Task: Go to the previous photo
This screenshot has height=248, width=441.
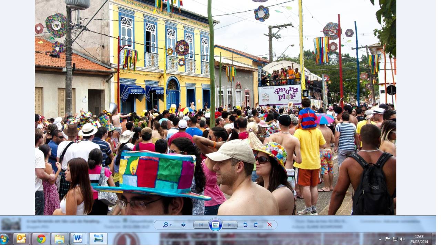Action: coord(201,225)
